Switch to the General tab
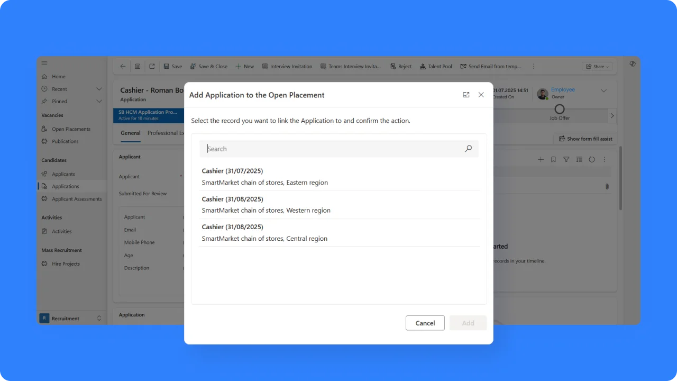The height and width of the screenshot is (381, 677). point(130,133)
